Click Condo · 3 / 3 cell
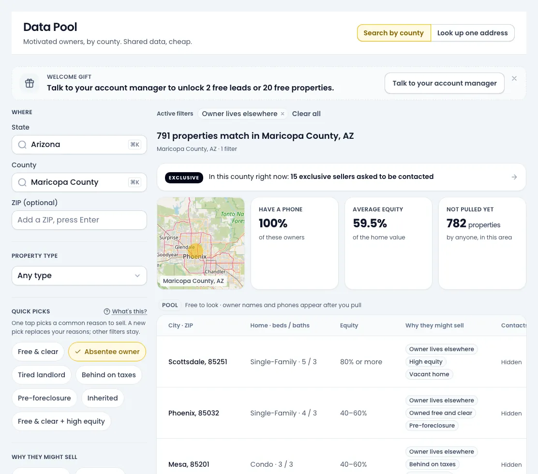 271,464
